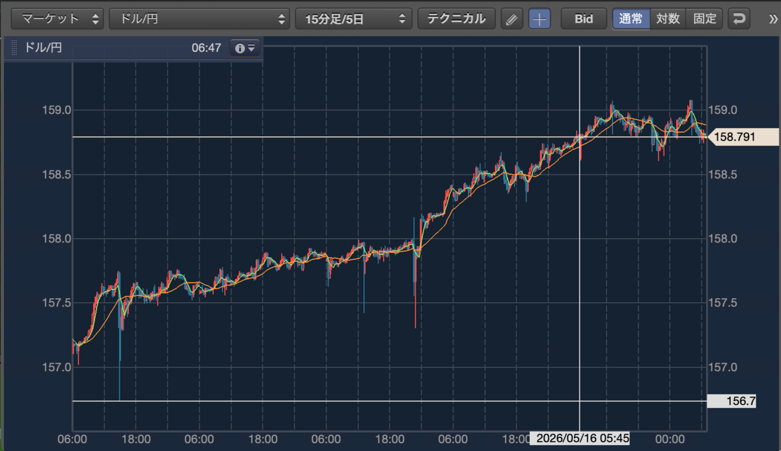Click the right axis 158.5 label
Screen dimensions: 781x451
pyautogui.click(x=723, y=174)
